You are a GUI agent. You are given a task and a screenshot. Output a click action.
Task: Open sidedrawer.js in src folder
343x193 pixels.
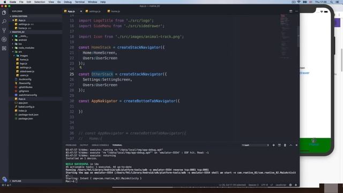[27, 71]
